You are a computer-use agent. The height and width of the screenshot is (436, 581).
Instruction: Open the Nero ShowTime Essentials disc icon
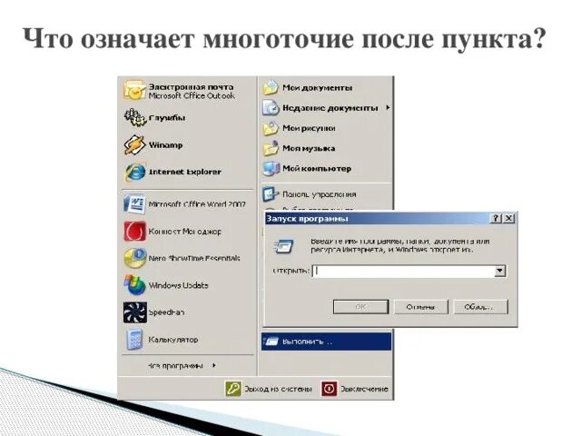click(x=134, y=258)
